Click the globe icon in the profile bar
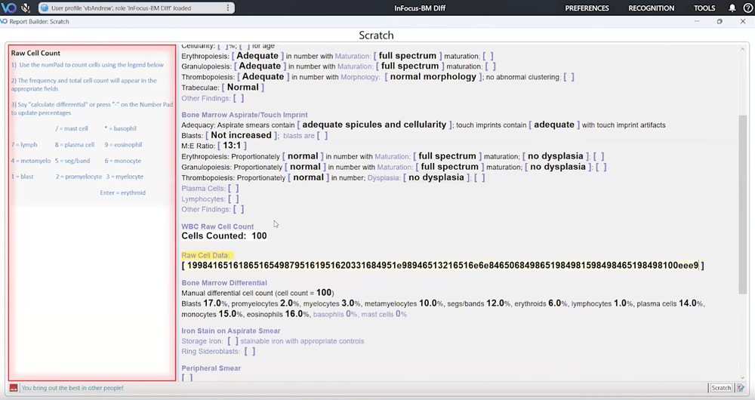This screenshot has width=755, height=400. click(45, 8)
